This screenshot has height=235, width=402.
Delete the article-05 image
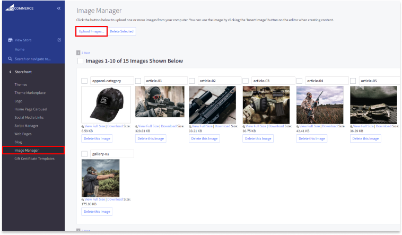[x=365, y=138]
